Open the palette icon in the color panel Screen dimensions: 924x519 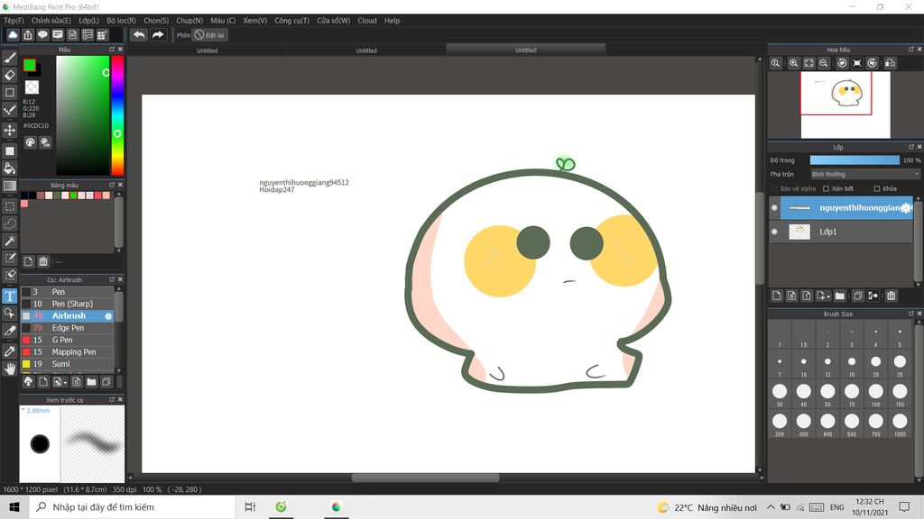[30, 142]
